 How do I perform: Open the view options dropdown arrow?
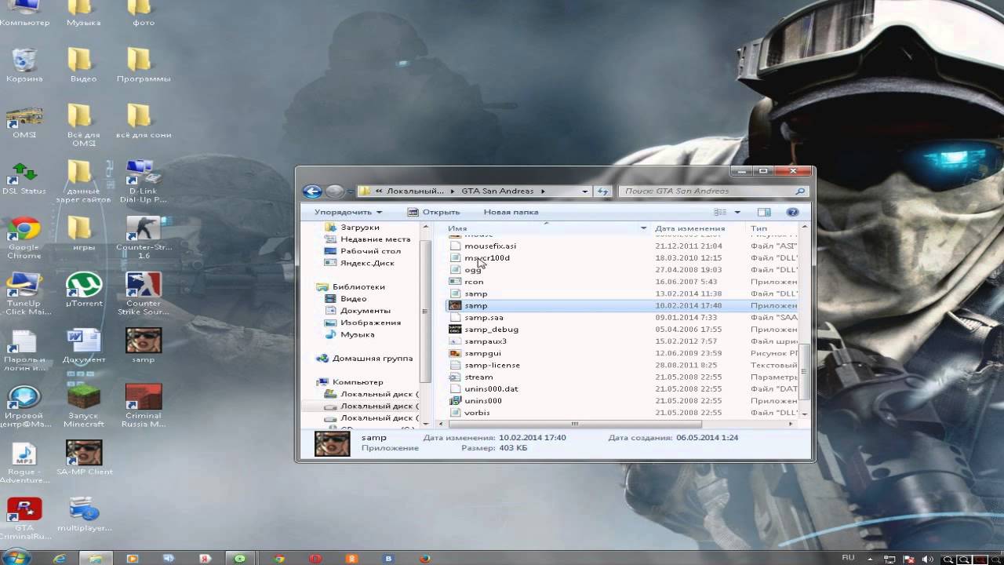tap(737, 212)
